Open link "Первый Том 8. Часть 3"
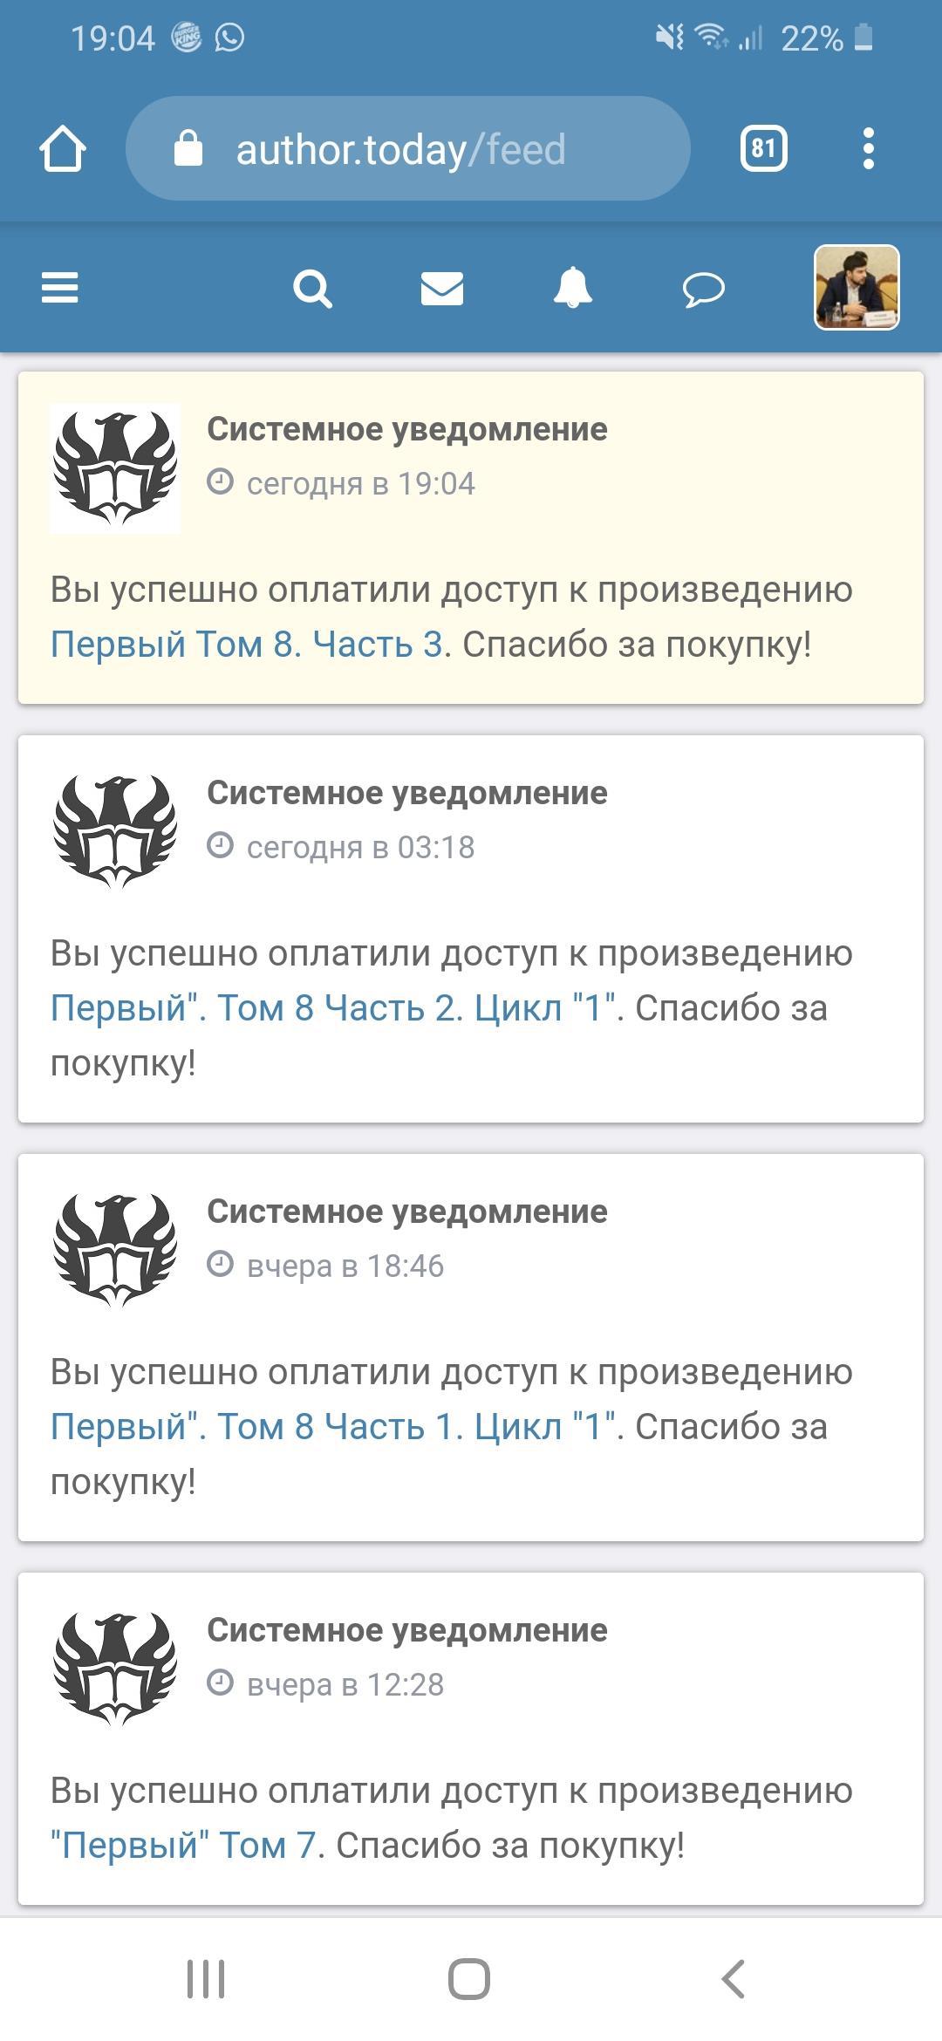The image size is (942, 2041). (247, 645)
